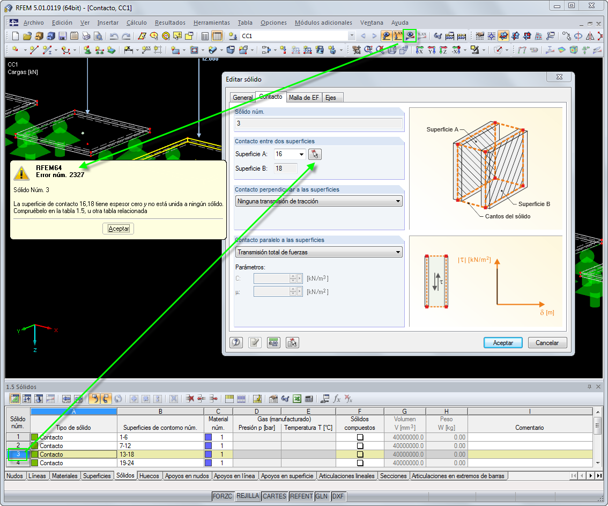The image size is (608, 506).
Task: Open the Cálculo menu
Action: 137,23
